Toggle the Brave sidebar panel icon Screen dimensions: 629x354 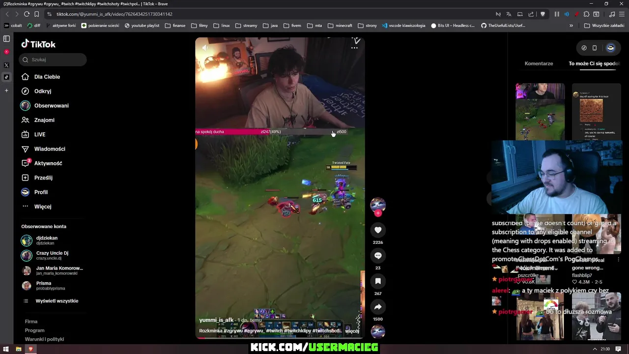point(6,38)
